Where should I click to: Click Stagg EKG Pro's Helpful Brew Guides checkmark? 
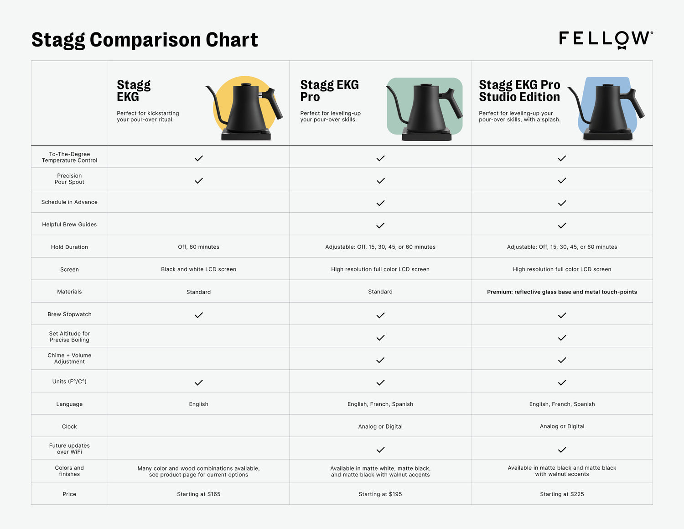tap(380, 225)
